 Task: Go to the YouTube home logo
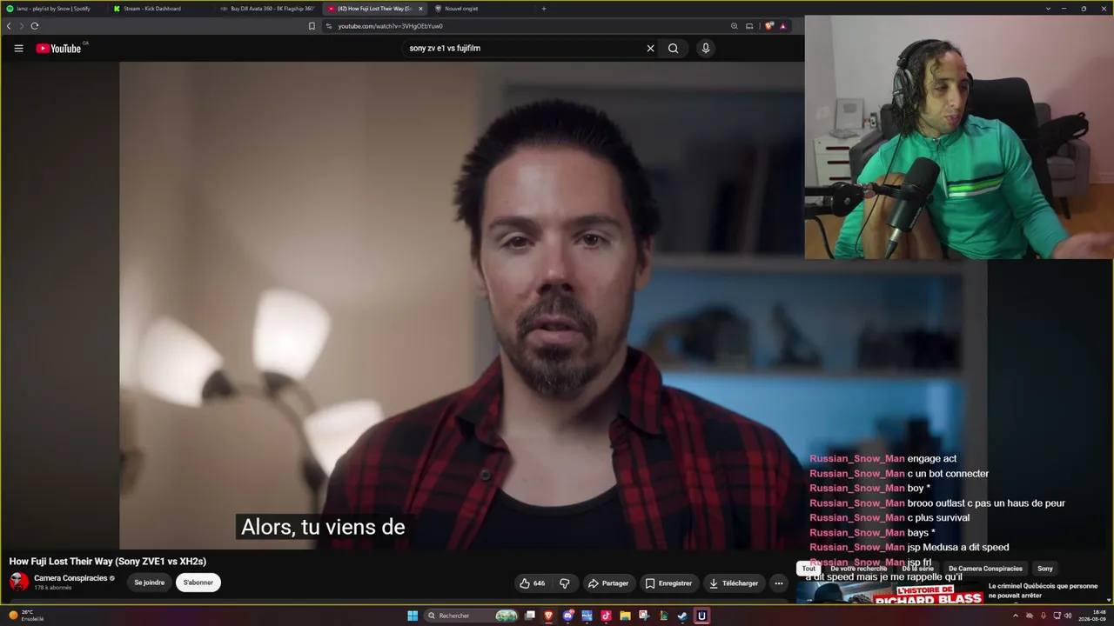coord(58,49)
